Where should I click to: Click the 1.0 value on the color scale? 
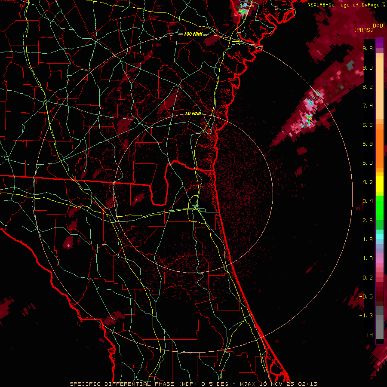(368, 258)
